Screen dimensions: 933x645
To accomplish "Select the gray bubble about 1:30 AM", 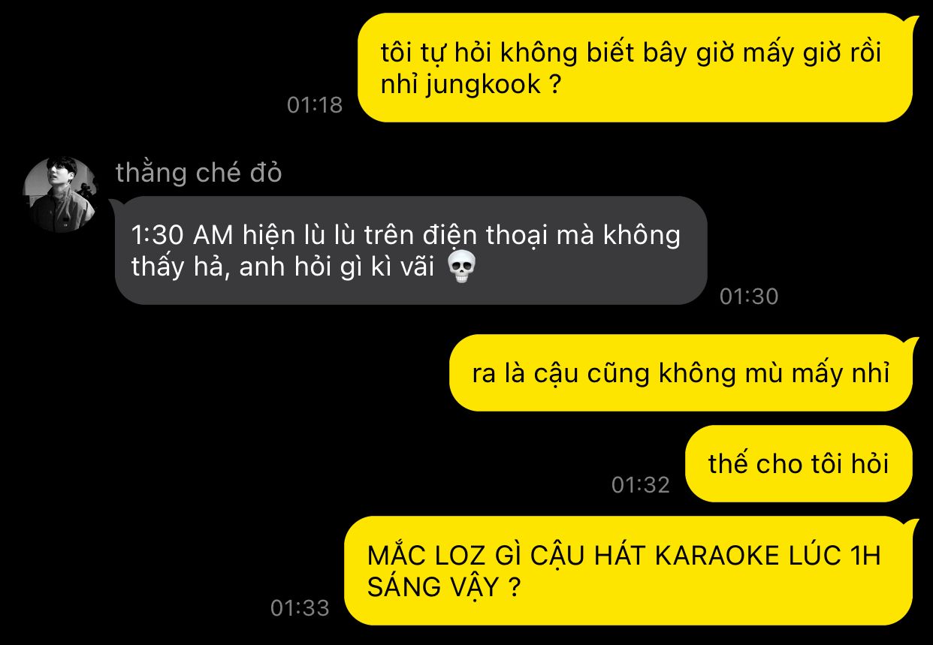I will [x=411, y=250].
